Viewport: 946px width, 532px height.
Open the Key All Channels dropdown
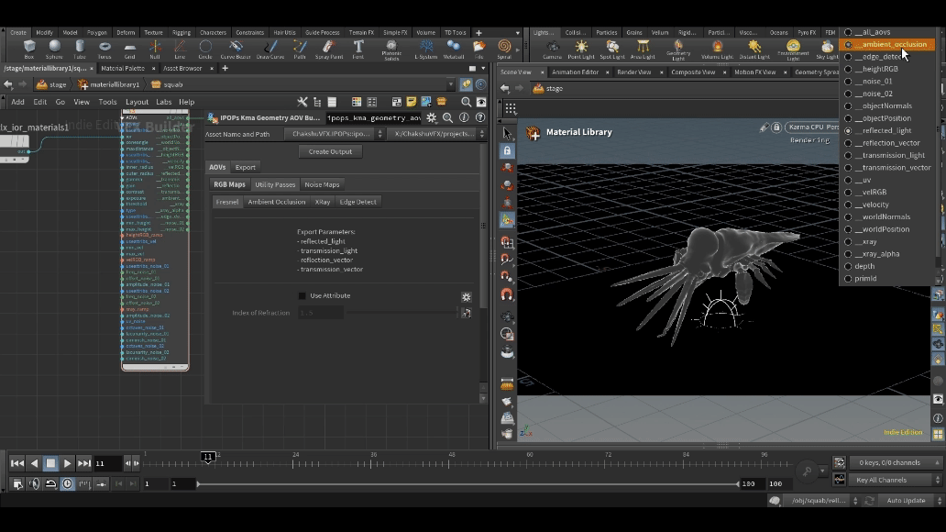[x=896, y=480]
